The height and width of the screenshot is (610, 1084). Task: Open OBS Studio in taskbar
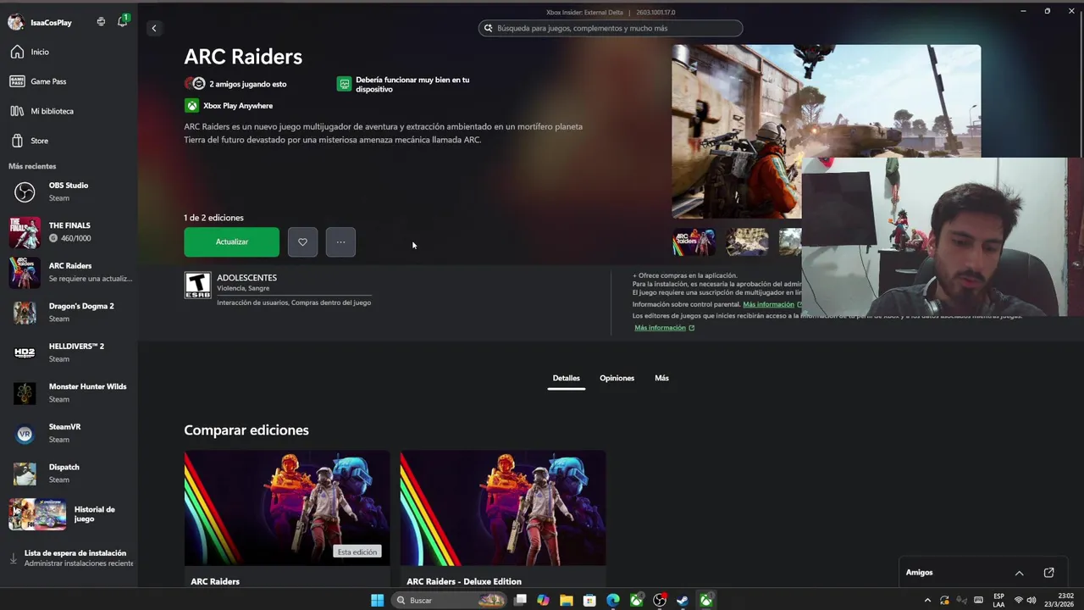(x=660, y=601)
